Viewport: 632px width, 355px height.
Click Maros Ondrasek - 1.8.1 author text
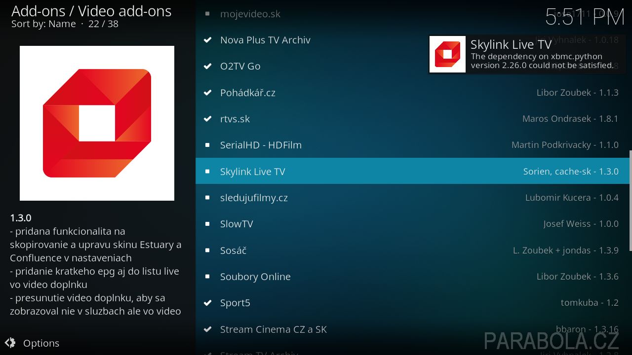[x=570, y=119]
